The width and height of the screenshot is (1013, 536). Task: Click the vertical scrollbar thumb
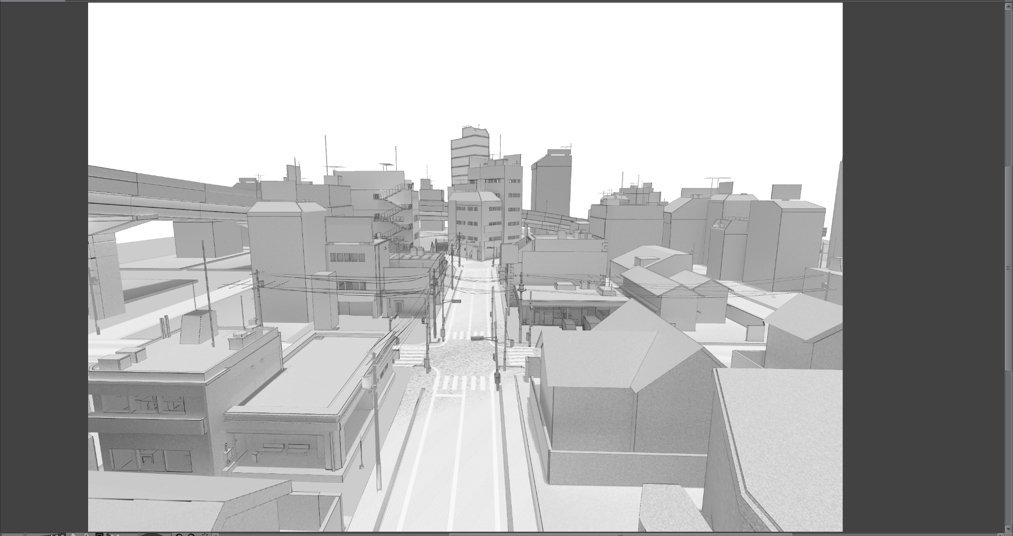pos(1009,268)
